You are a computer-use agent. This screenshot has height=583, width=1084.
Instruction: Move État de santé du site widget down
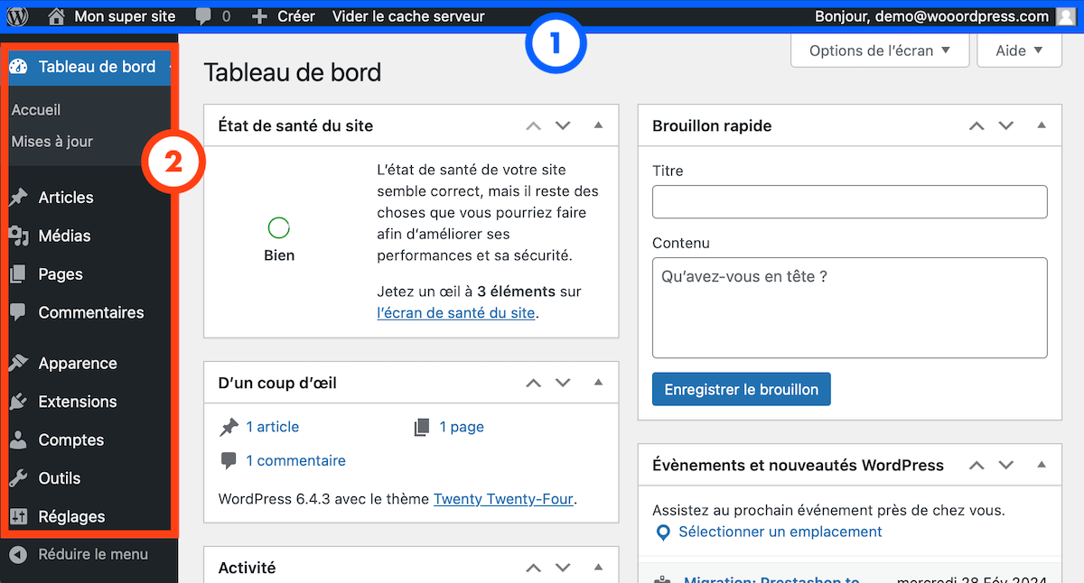click(x=564, y=126)
